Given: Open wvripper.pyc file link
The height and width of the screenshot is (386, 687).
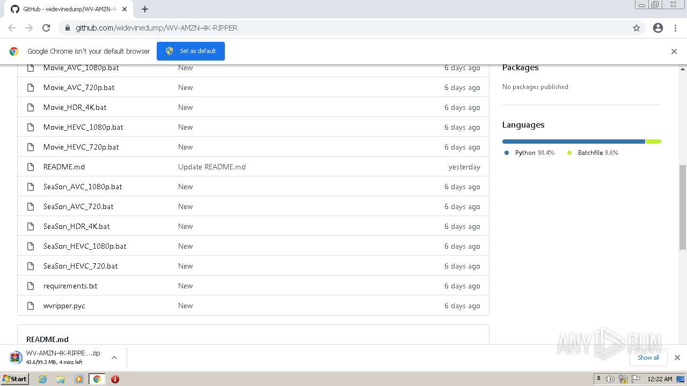Looking at the screenshot, I should coord(64,306).
